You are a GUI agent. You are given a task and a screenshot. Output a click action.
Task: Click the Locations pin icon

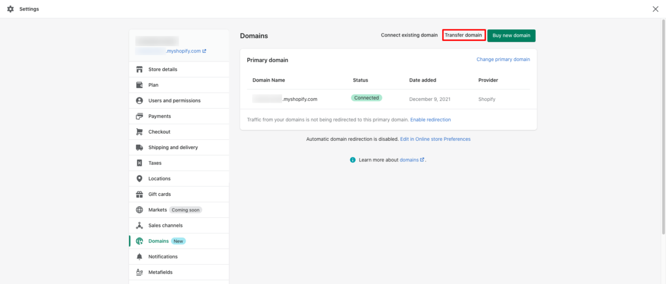click(x=139, y=179)
